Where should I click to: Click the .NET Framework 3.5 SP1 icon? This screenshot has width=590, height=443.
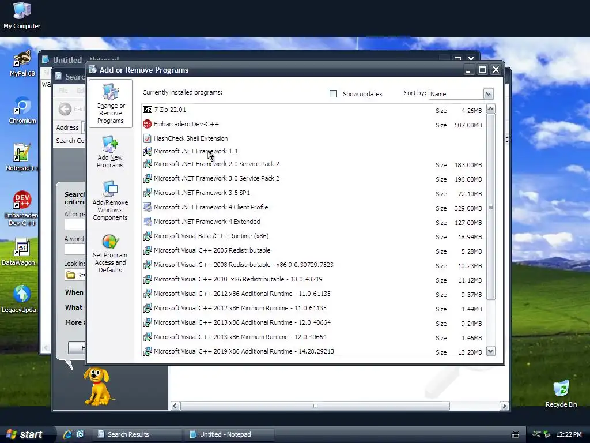[147, 193]
